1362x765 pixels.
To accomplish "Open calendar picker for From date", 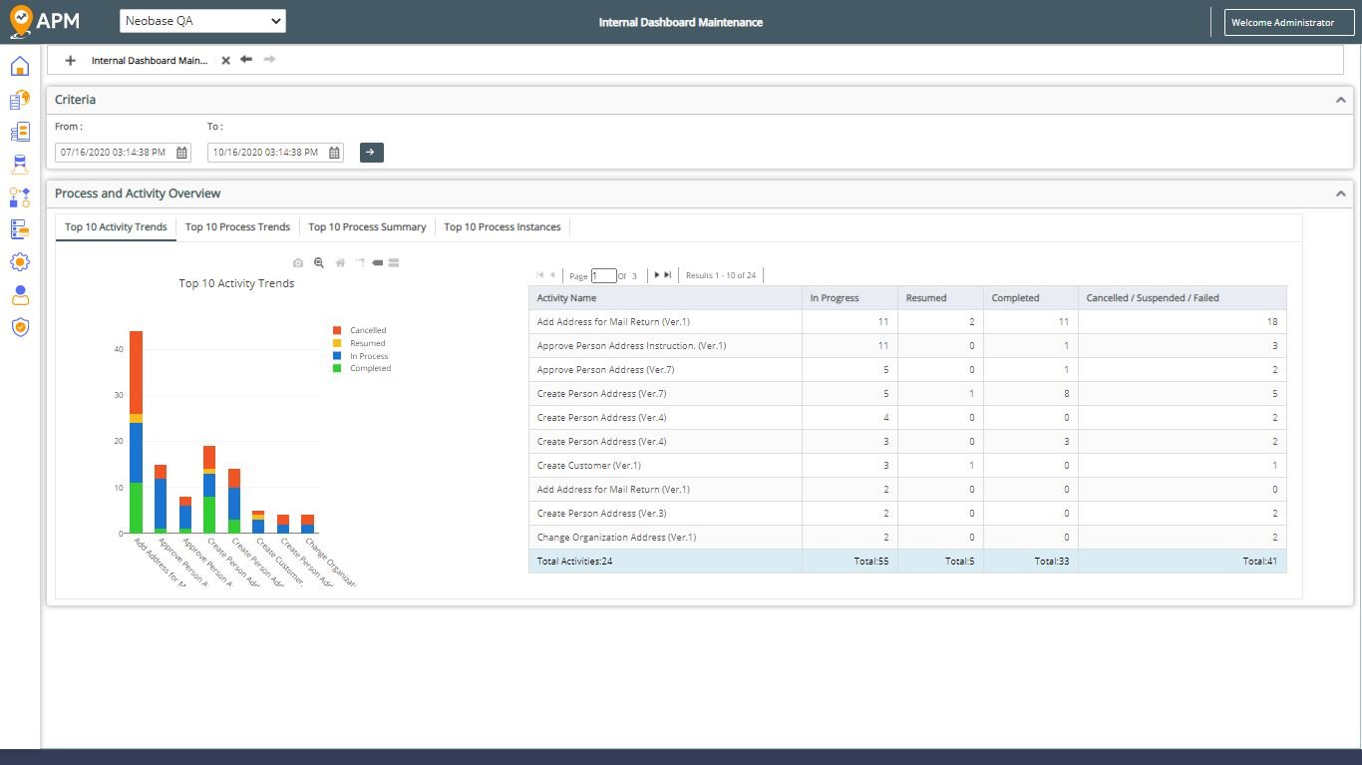I will tap(181, 153).
